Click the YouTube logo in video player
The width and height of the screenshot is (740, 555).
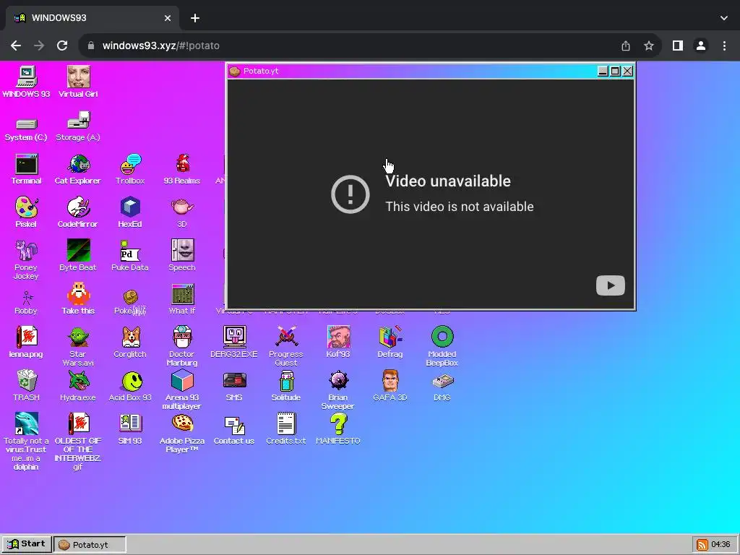click(610, 285)
